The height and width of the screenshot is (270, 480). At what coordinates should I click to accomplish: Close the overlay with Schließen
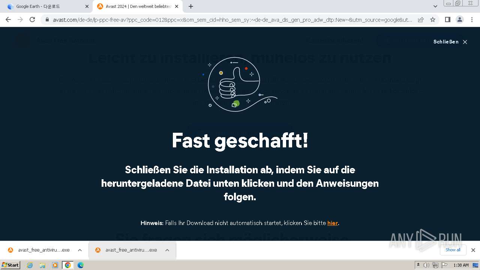point(450,42)
